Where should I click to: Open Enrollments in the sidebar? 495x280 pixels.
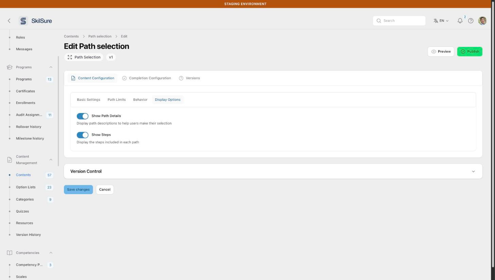tap(25, 103)
